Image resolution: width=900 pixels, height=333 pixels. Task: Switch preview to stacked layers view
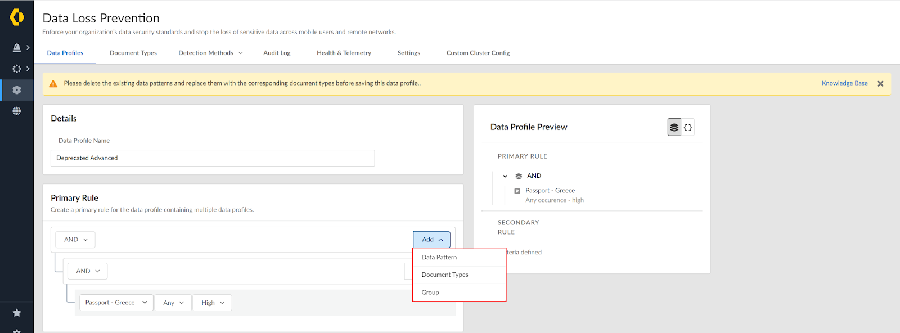[674, 128]
